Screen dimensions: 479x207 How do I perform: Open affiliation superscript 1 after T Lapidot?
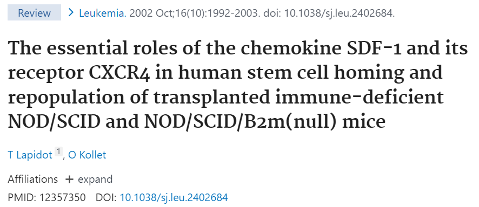58,151
